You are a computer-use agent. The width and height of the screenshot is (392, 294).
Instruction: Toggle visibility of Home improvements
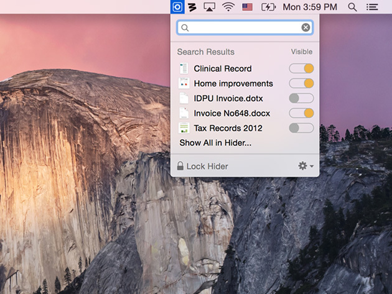(x=301, y=83)
